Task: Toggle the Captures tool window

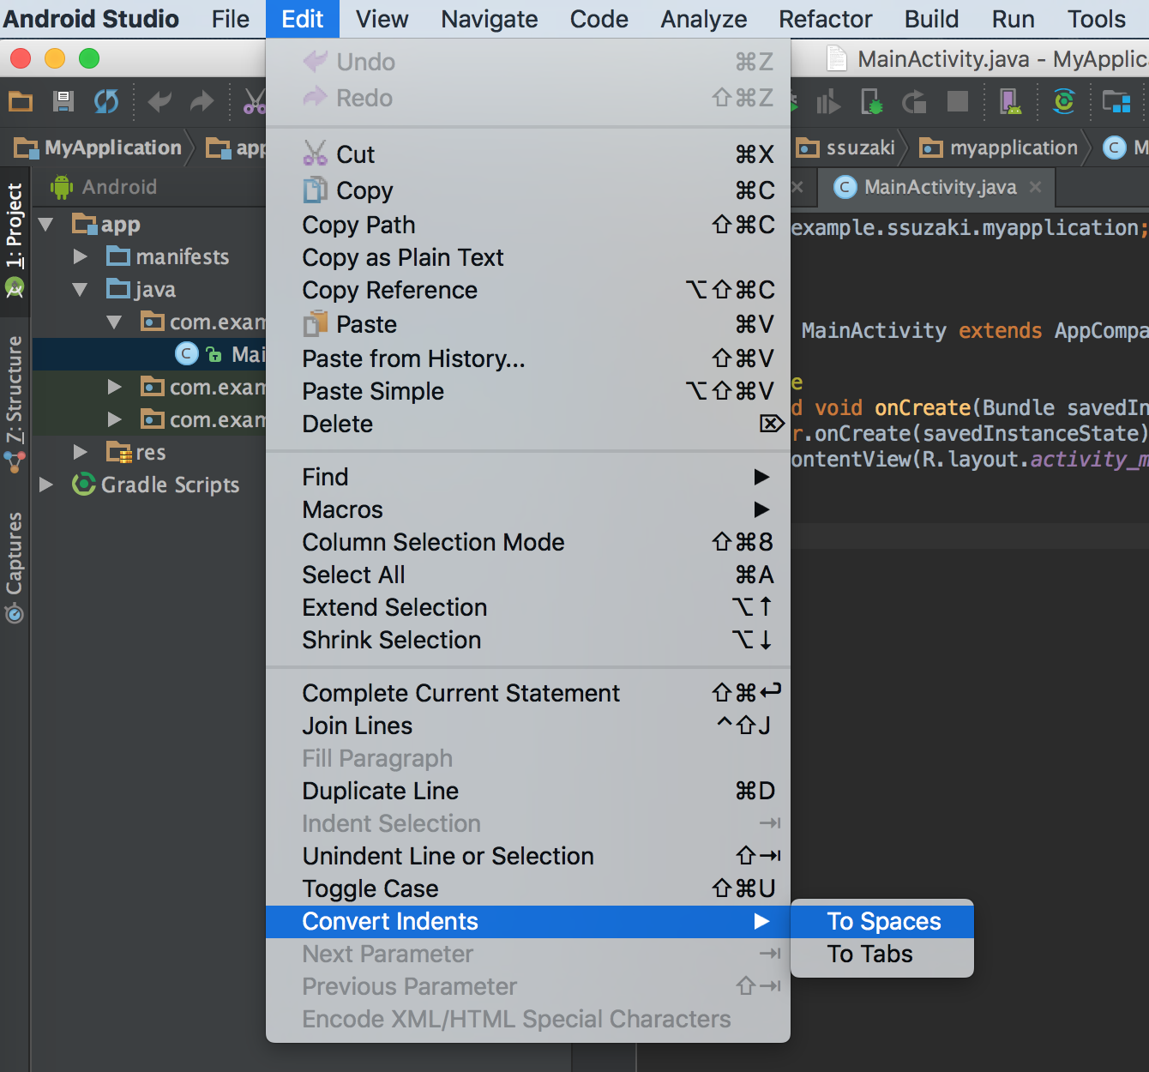Action: [15, 568]
